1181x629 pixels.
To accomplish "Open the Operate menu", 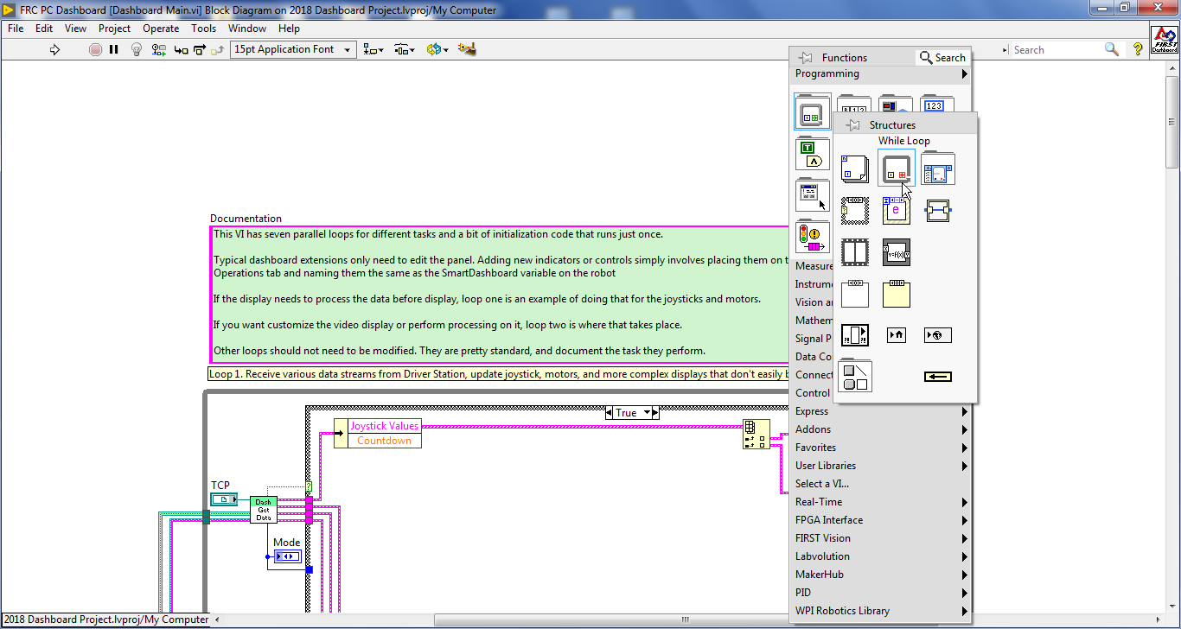I will click(x=161, y=29).
